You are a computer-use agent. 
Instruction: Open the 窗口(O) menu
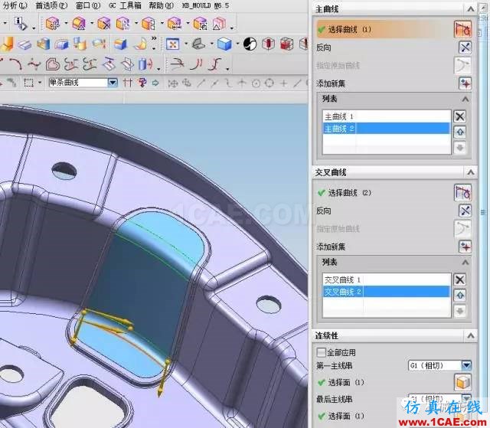pyautogui.click(x=88, y=5)
